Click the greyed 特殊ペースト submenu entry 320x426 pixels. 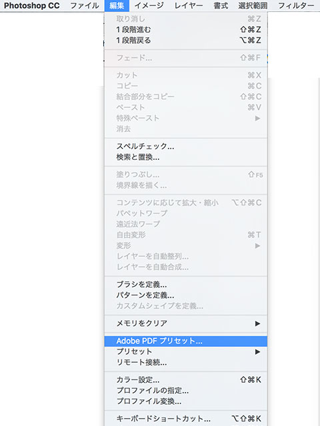tap(186, 118)
